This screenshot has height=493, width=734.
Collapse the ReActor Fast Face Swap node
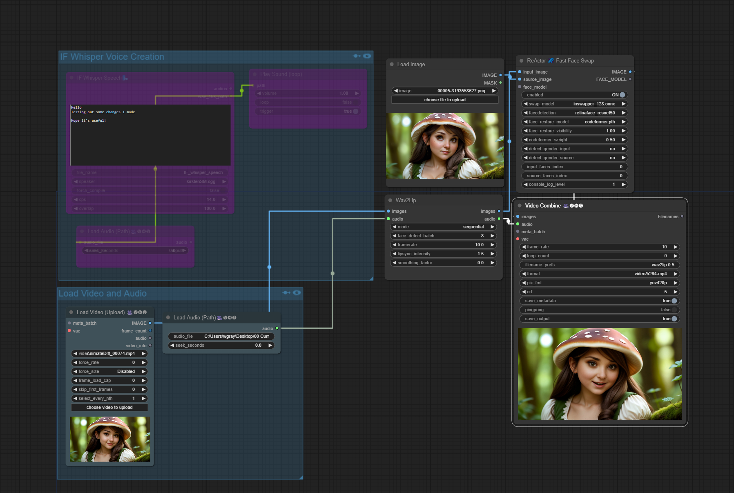(521, 60)
